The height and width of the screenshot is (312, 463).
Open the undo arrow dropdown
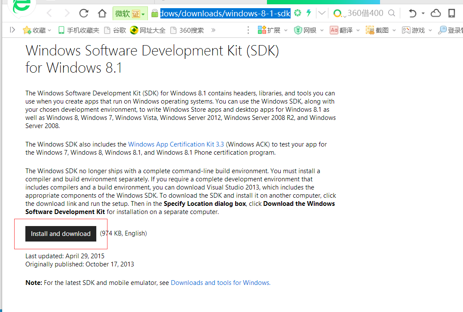[423, 13]
